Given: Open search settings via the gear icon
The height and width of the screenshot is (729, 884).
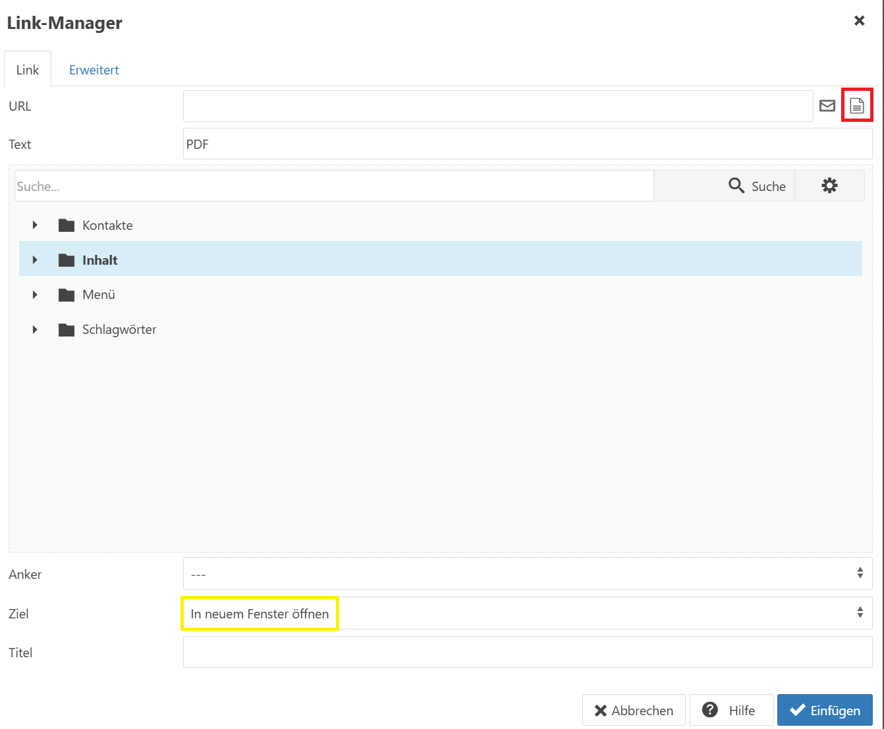Looking at the screenshot, I should pyautogui.click(x=829, y=186).
